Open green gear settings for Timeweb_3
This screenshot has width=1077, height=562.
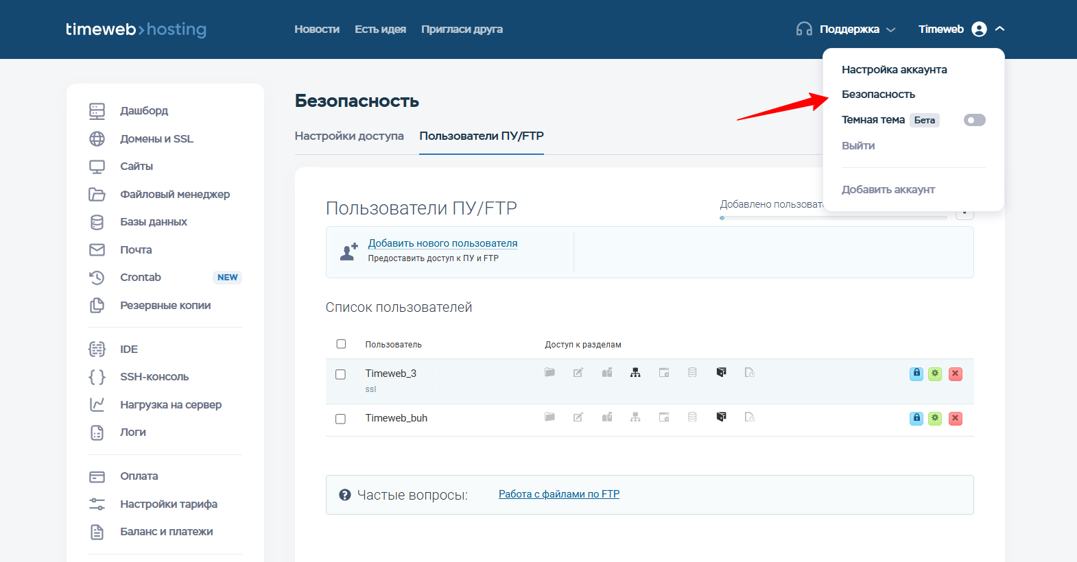935,374
